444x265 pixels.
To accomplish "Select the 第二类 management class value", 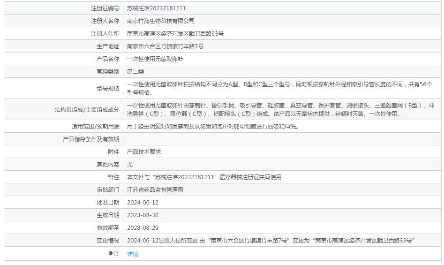I will point(135,72).
